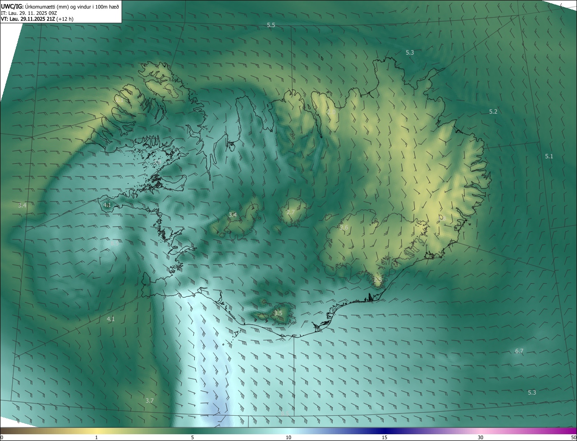Viewport: 577px width, 441px height.
Task: Click the 3.4 label on the central-west glacier
Action: coord(233,215)
